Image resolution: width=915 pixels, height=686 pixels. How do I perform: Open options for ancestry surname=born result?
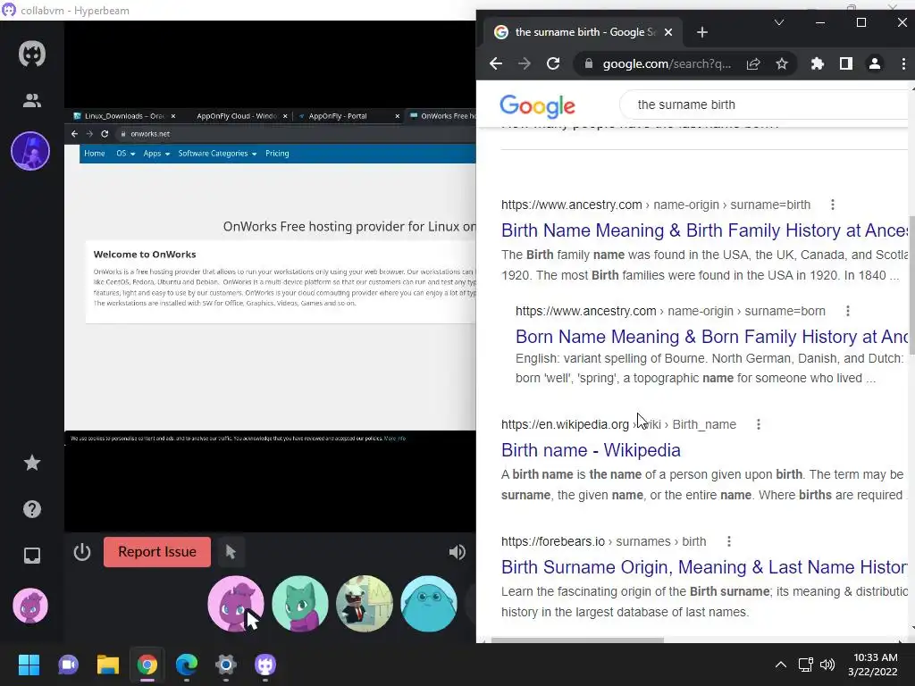click(x=848, y=311)
